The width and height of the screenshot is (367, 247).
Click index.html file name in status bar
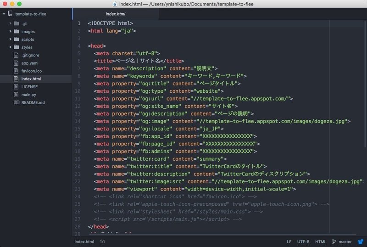[84, 241]
